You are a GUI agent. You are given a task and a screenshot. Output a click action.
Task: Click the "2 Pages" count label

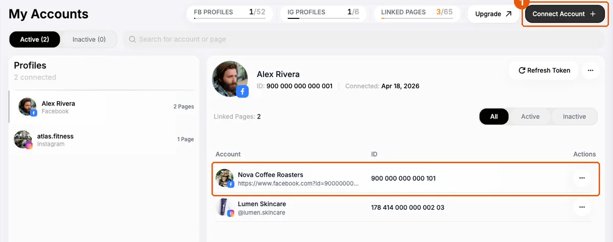tap(184, 107)
